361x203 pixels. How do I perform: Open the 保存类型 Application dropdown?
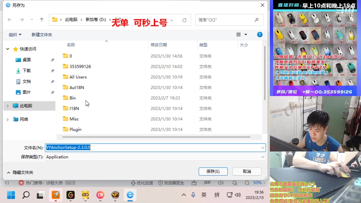tap(155, 157)
